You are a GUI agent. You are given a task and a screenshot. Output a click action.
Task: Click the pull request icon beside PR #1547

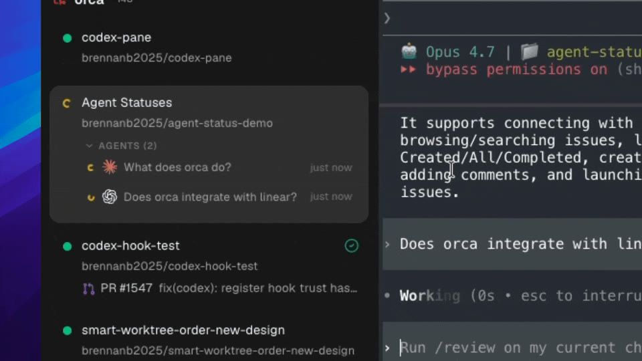pyautogui.click(x=88, y=289)
